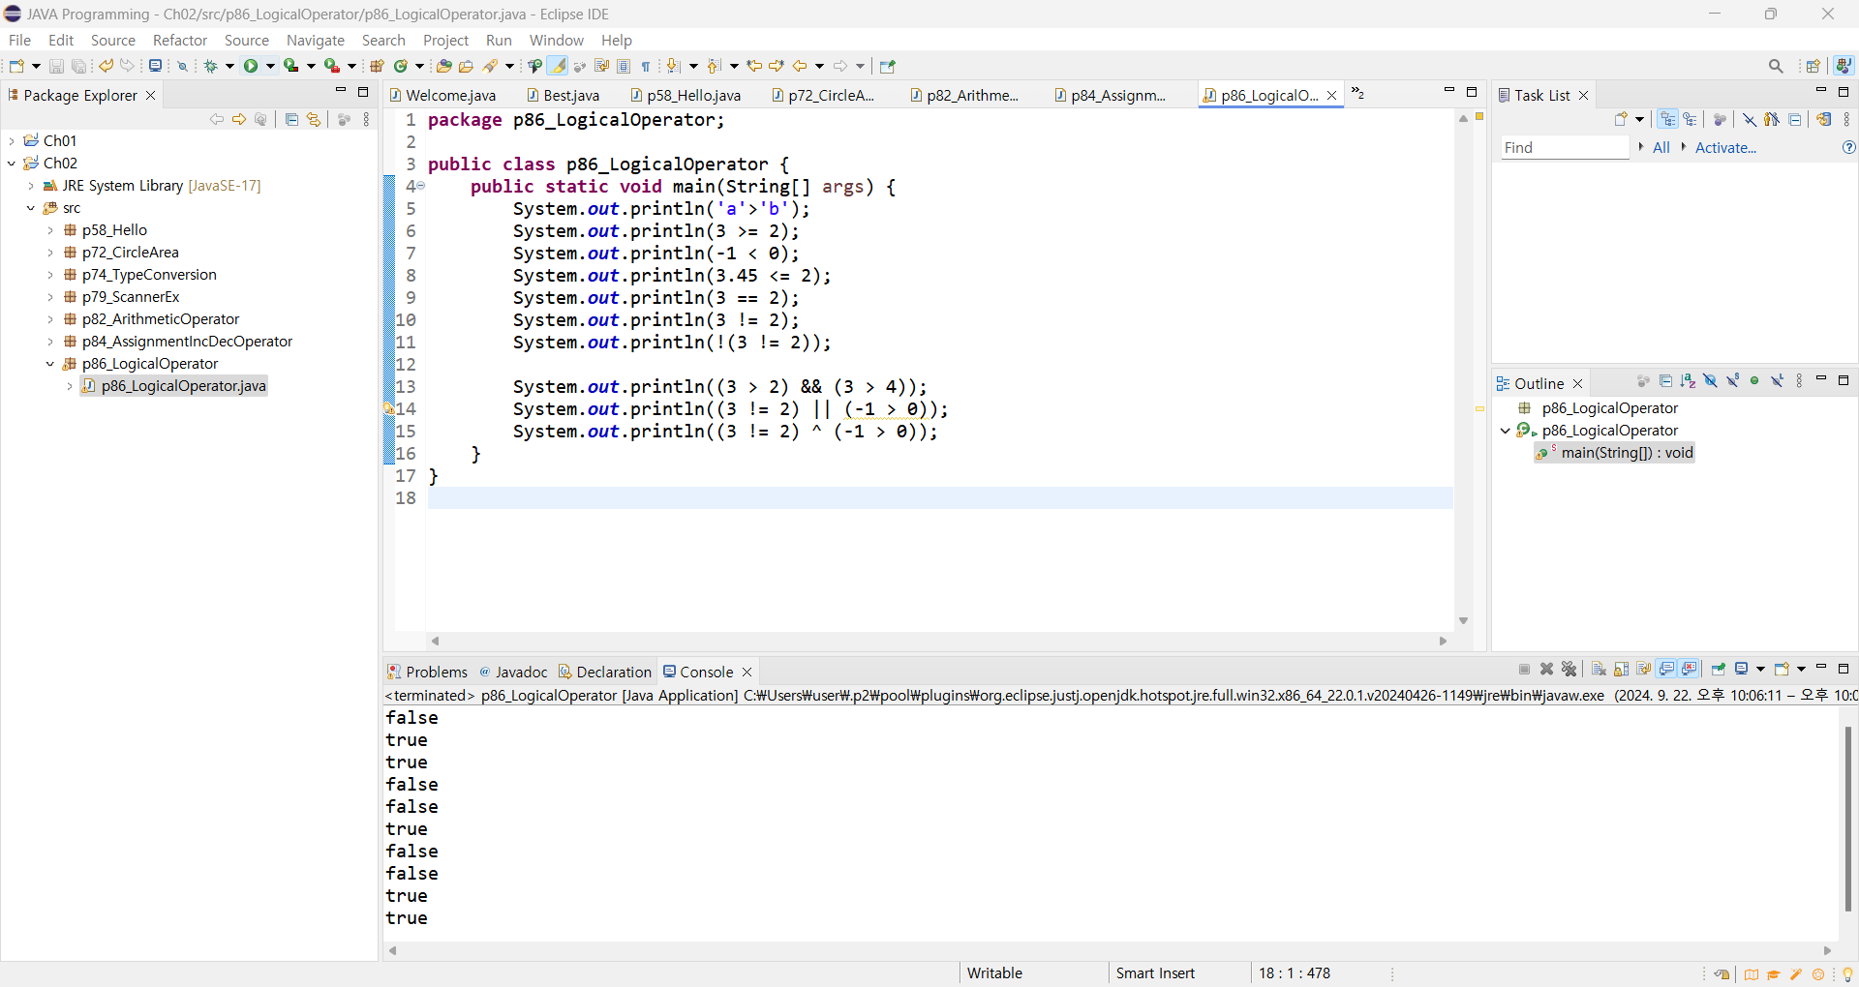Open the New file dropdown arrow in toolbar

click(36, 66)
